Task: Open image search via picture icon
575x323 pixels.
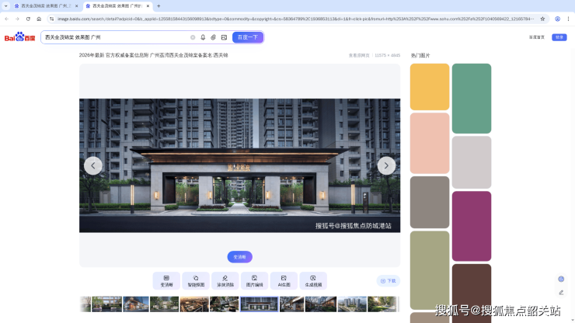Action: click(224, 37)
